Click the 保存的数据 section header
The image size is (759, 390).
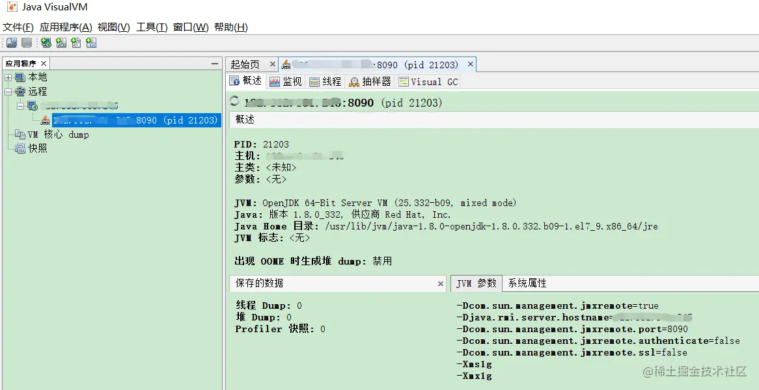pyautogui.click(x=337, y=283)
